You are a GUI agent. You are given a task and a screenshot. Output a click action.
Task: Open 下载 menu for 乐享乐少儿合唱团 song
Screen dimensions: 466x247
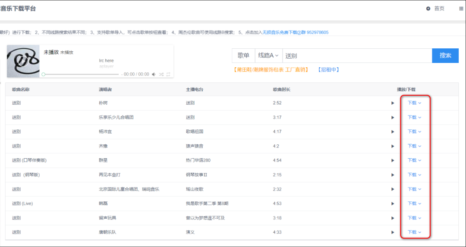click(x=414, y=117)
